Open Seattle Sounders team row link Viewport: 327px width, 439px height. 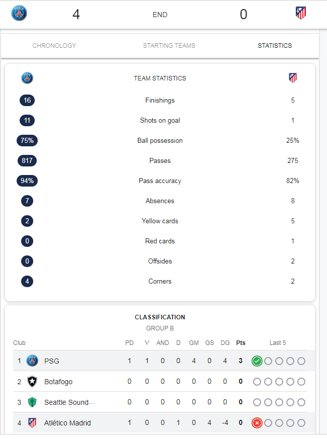[x=69, y=402]
